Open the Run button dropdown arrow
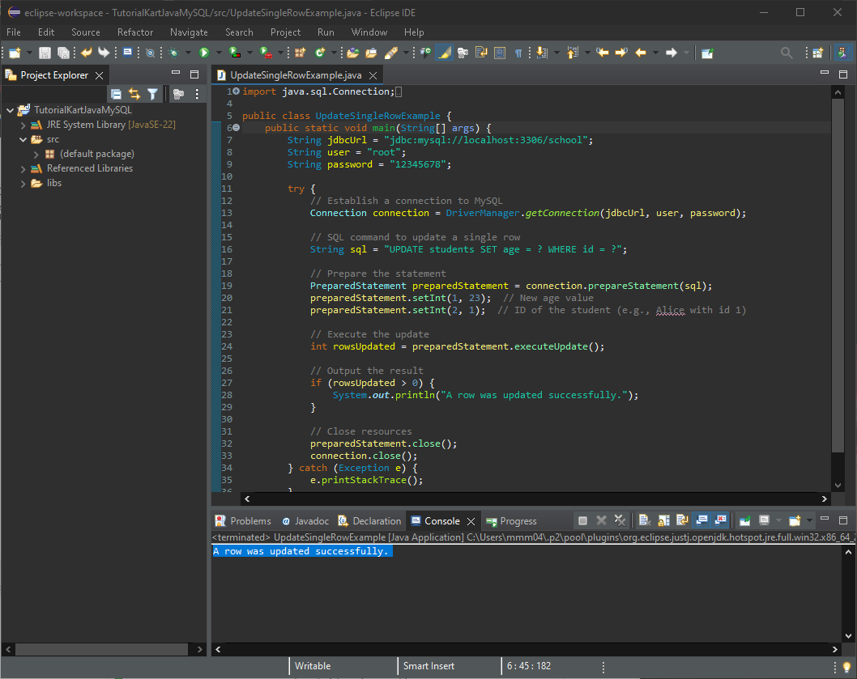The image size is (857, 679). click(x=217, y=53)
